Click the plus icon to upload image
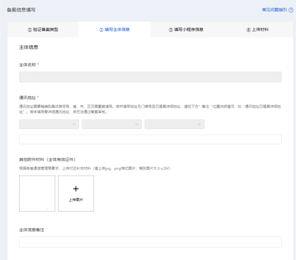Image resolution: width=296 pixels, height=260 pixels. tap(76, 189)
